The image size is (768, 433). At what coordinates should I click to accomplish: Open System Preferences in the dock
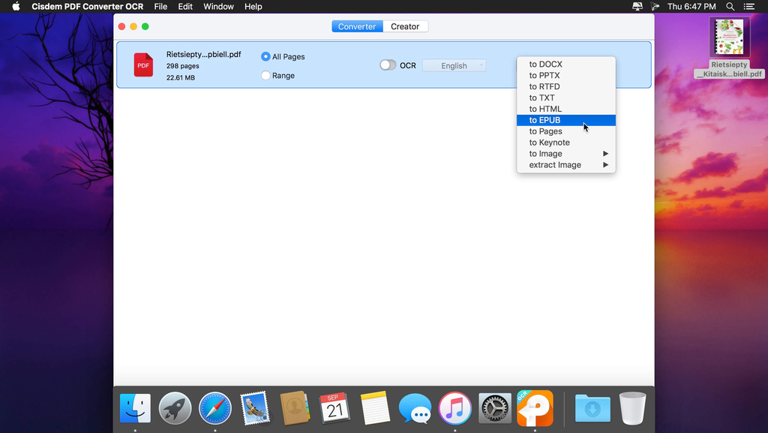tap(495, 408)
